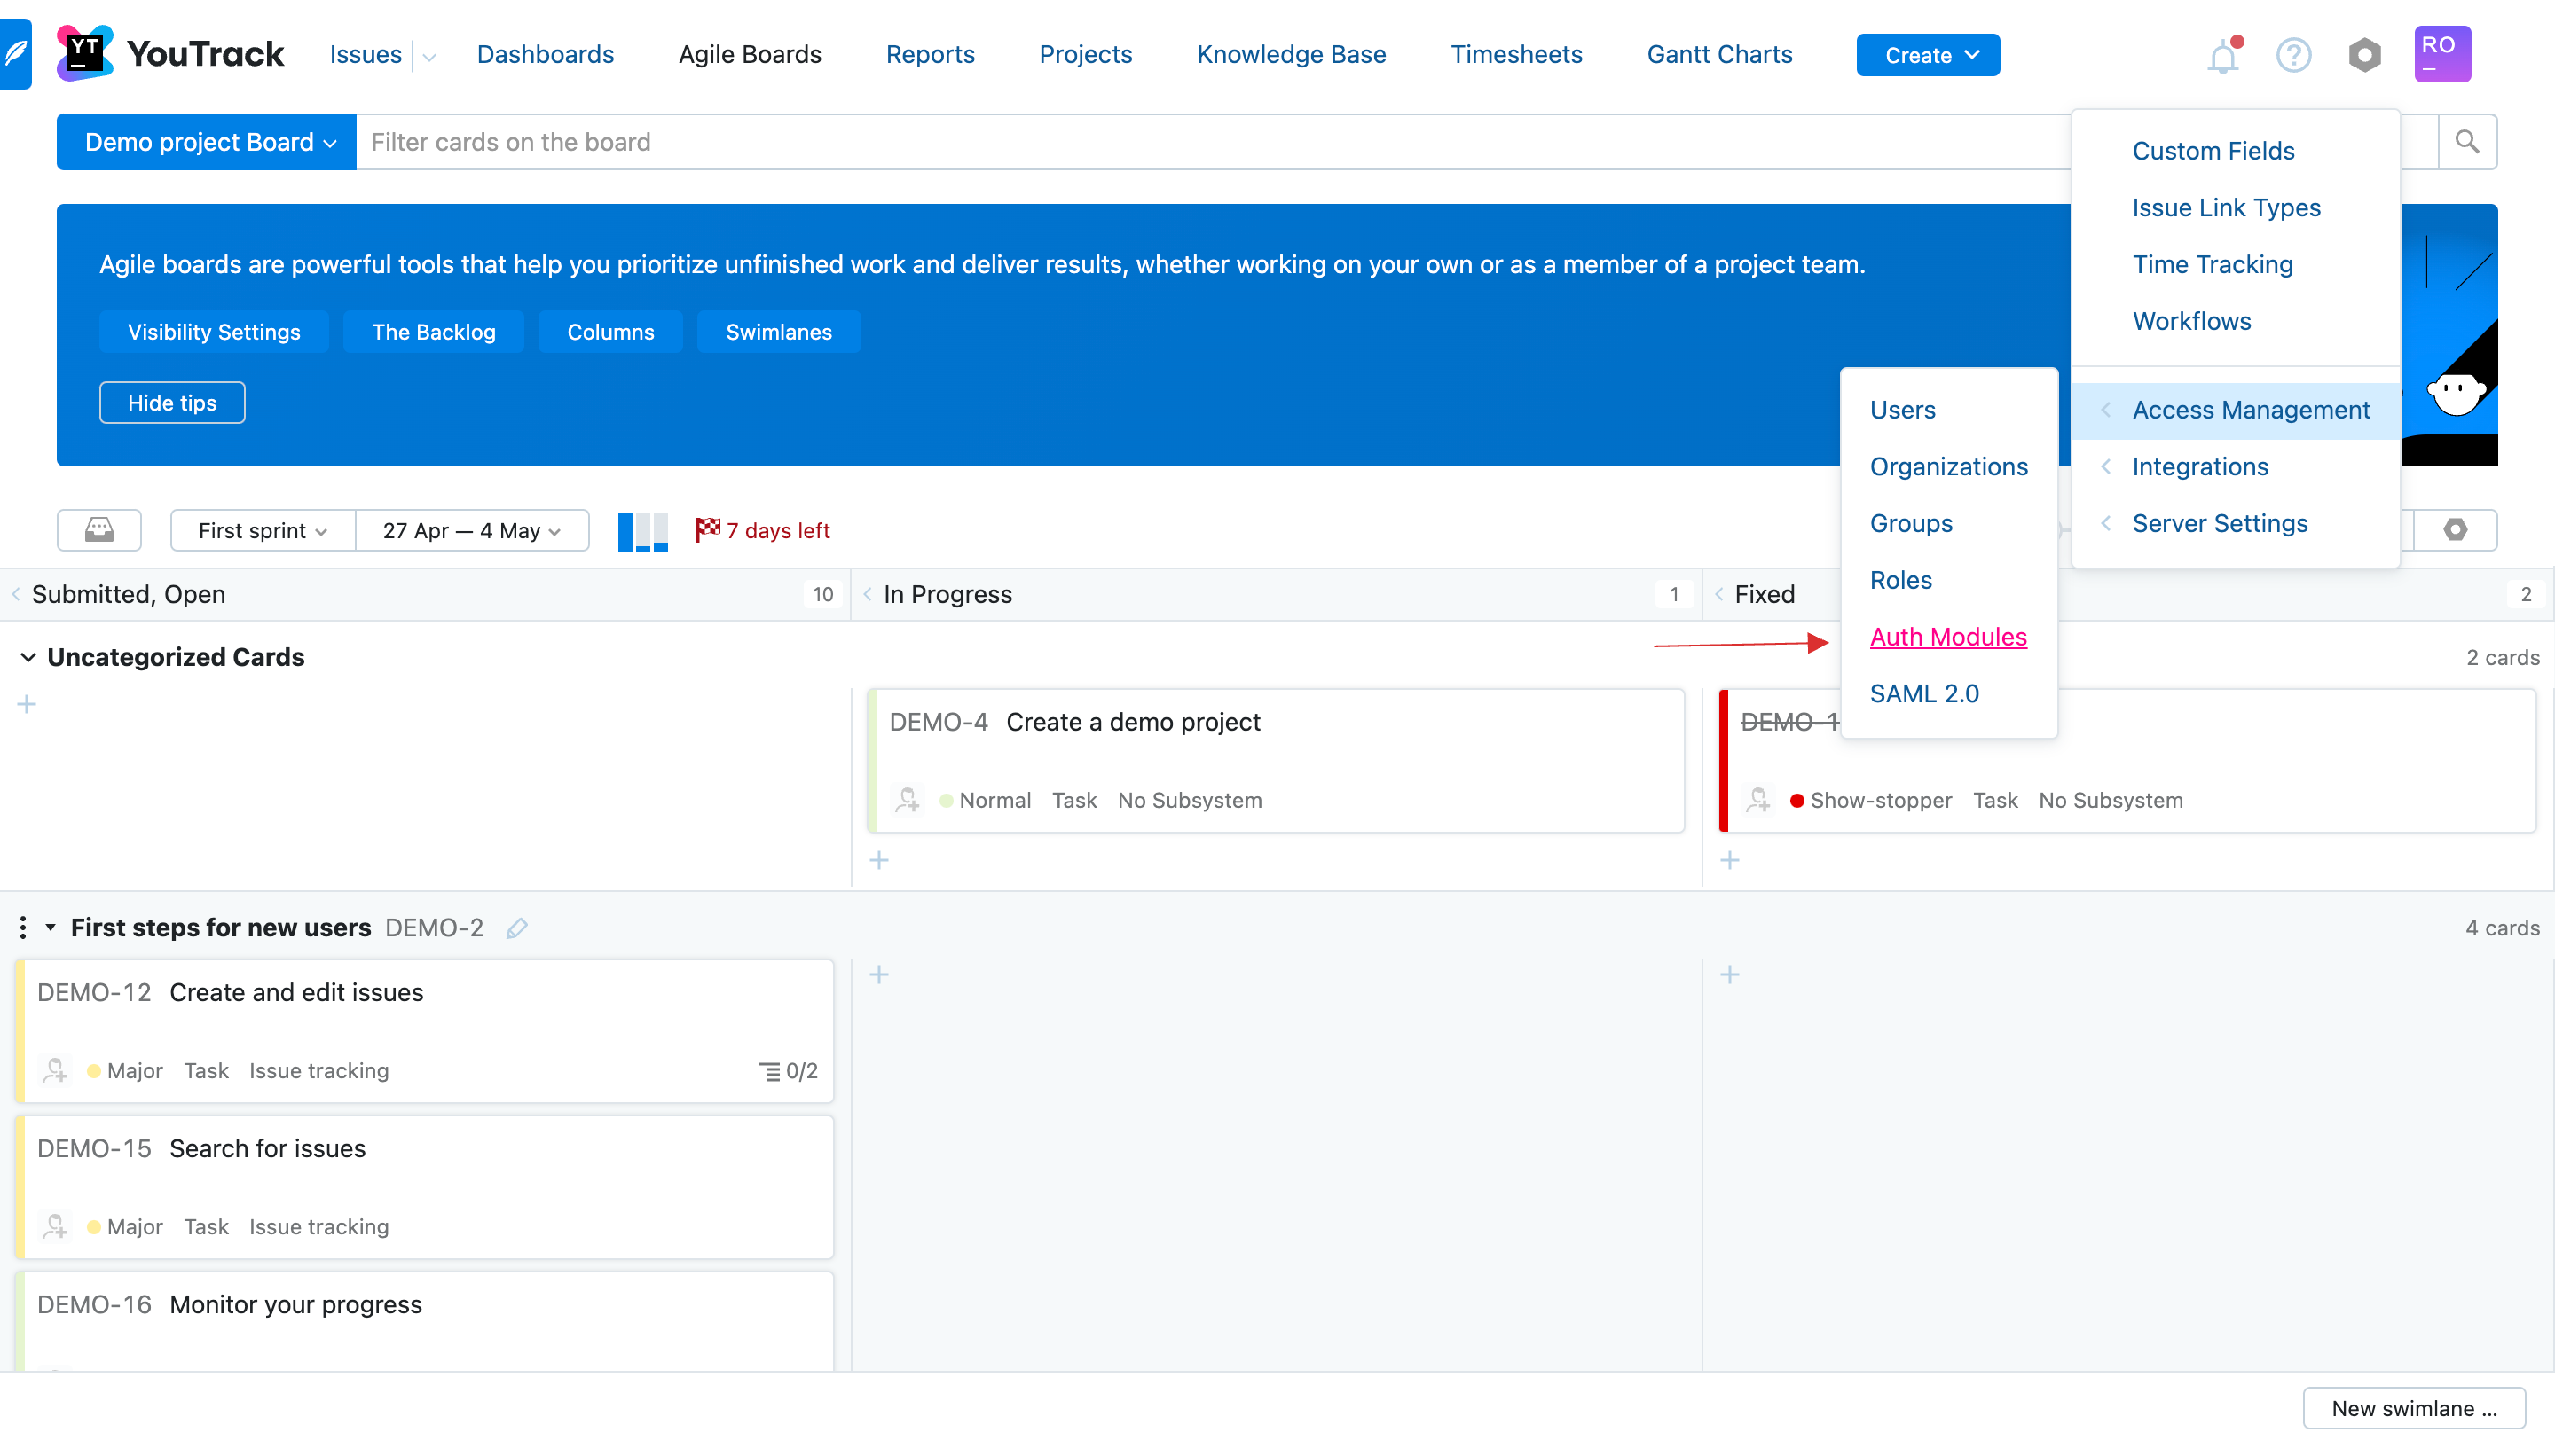Image resolution: width=2555 pixels, height=1456 pixels.
Task: Click the Auth Modules menu item
Action: click(1948, 635)
